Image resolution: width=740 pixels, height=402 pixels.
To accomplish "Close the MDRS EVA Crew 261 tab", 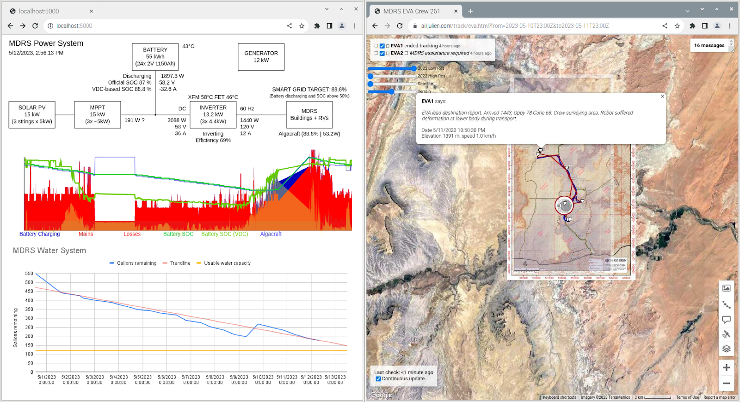I will (x=456, y=11).
